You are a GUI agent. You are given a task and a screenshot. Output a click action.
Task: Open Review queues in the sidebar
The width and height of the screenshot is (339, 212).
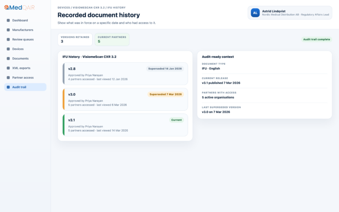tap(25, 39)
